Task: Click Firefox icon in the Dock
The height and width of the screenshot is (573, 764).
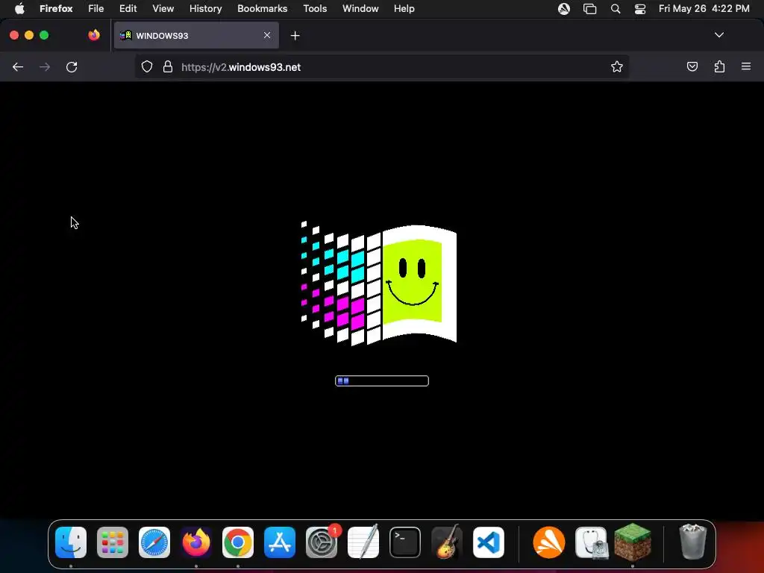Action: (196, 542)
